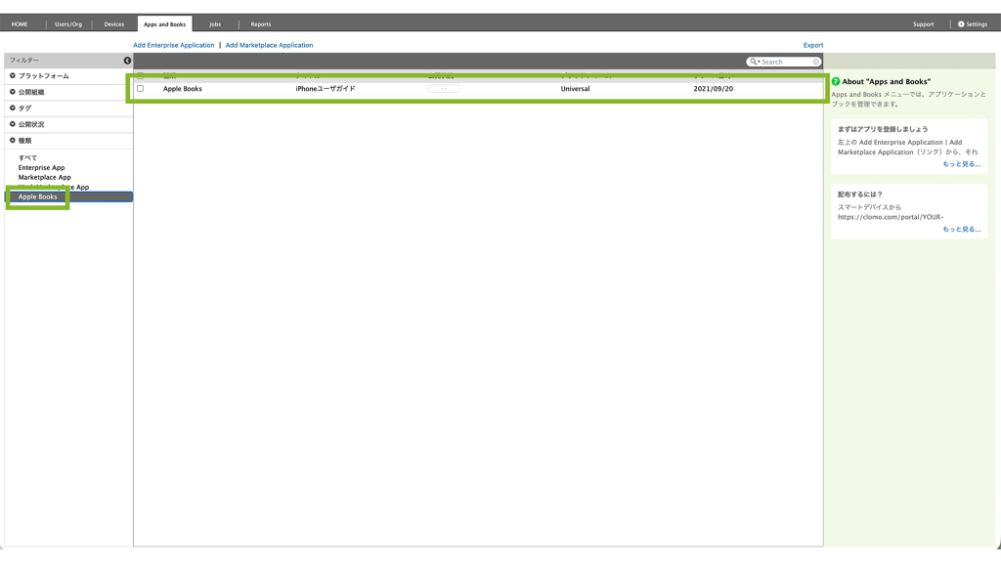Image resolution: width=1001 pixels, height=563 pixels.
Task: Open the Devices tab
Action: pos(113,24)
